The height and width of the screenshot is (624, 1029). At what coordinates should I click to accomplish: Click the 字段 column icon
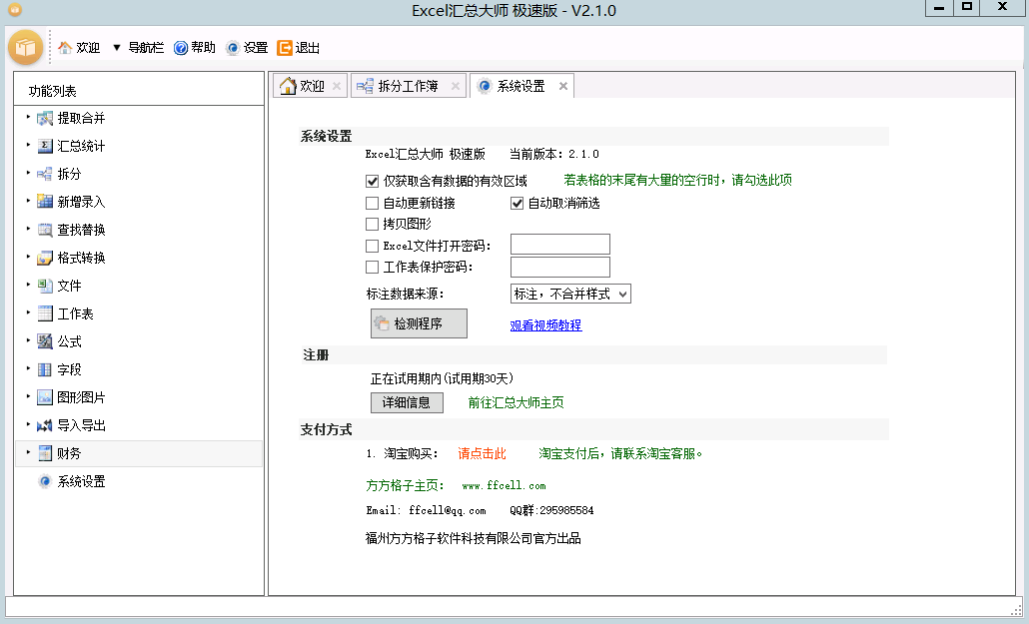pos(45,369)
